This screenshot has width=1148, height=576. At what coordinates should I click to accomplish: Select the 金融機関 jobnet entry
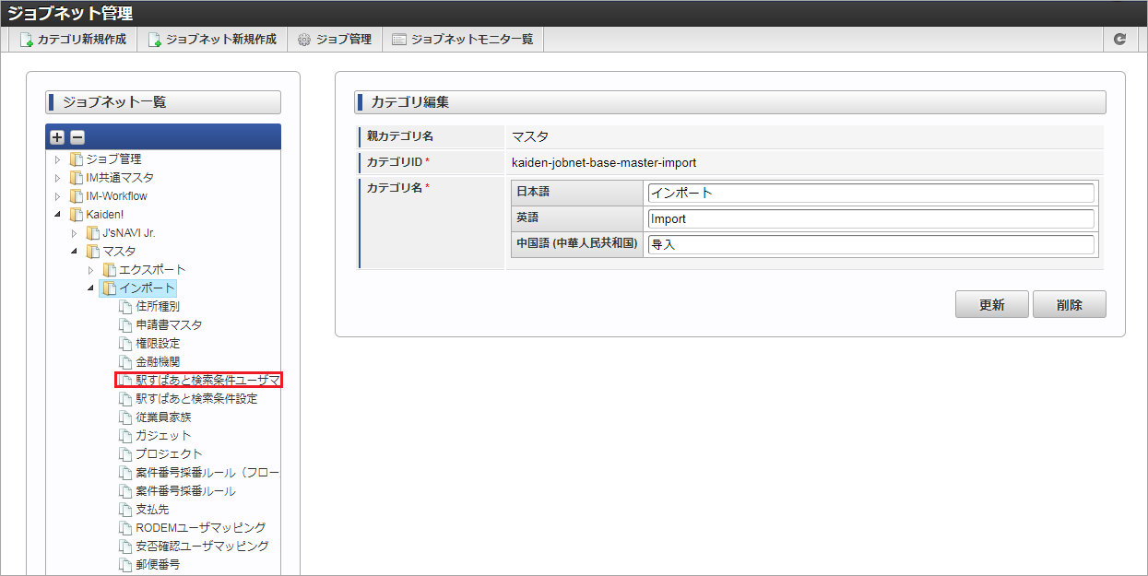pos(158,361)
